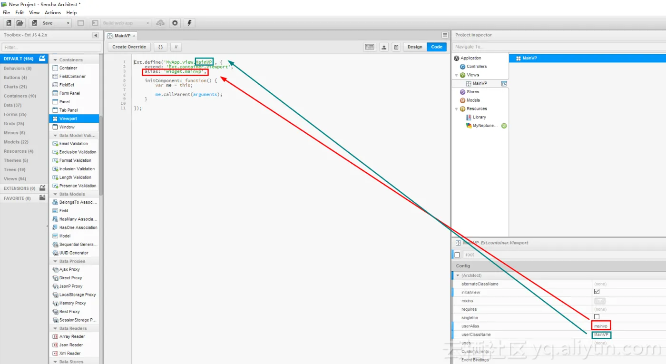Click the add icon next to FAVORITE category
The width and height of the screenshot is (666, 364).
(x=42, y=197)
